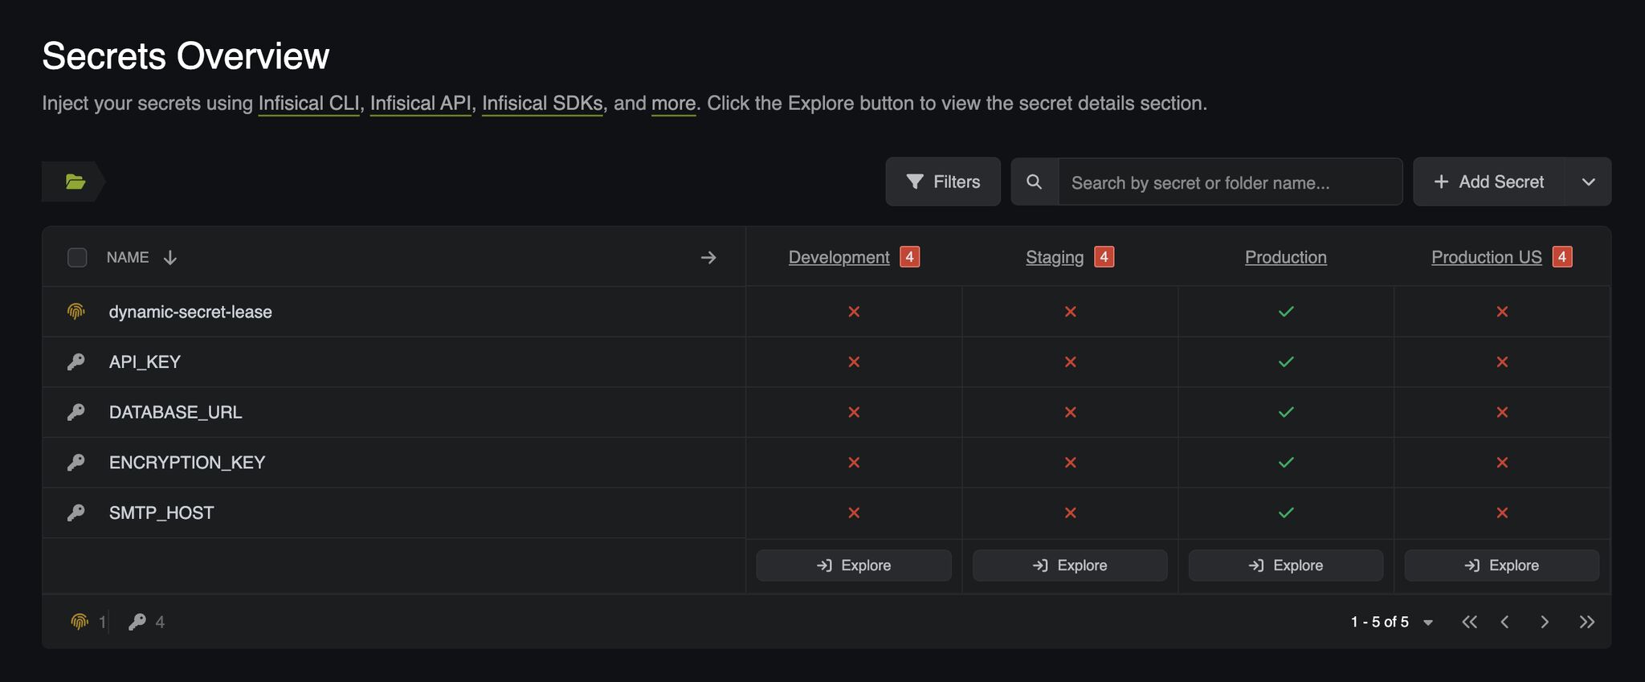Focus the secret or folder search field
This screenshot has width=1645, height=682.
1229,182
